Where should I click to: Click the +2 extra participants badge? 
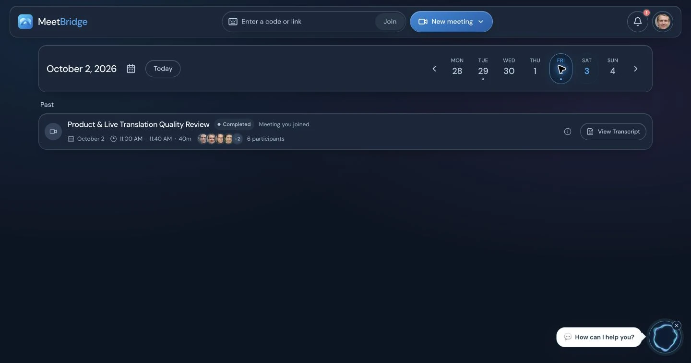coord(237,139)
